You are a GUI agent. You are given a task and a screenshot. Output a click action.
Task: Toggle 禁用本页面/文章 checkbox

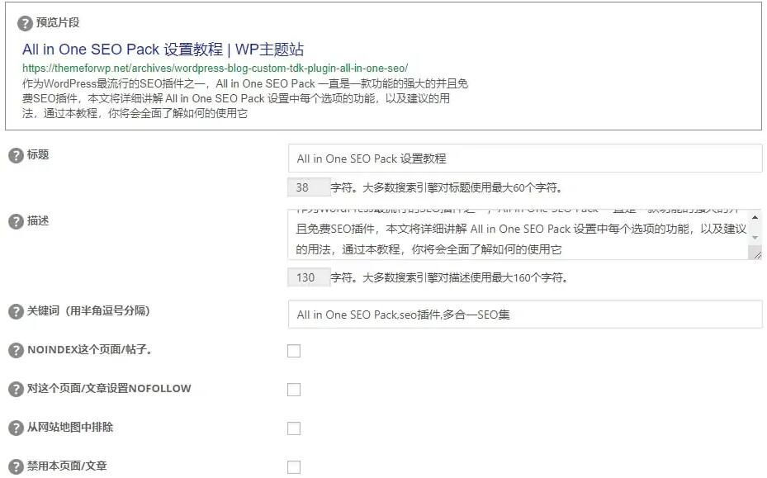pos(294,467)
